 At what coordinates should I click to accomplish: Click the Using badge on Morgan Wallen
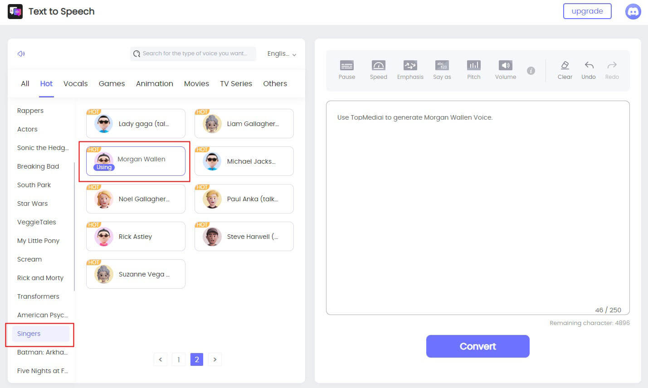tap(104, 167)
